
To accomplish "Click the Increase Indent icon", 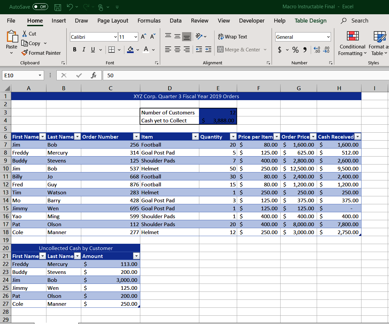I will tap(208, 49).
